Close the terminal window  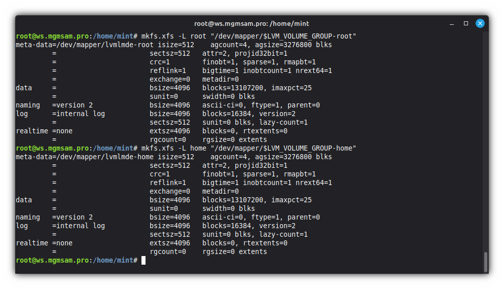click(x=480, y=23)
